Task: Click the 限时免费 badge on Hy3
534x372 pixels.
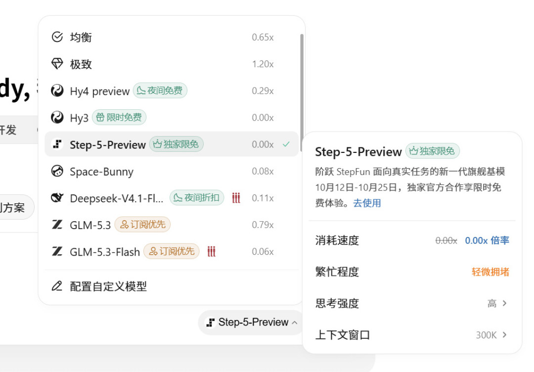Action: point(119,117)
